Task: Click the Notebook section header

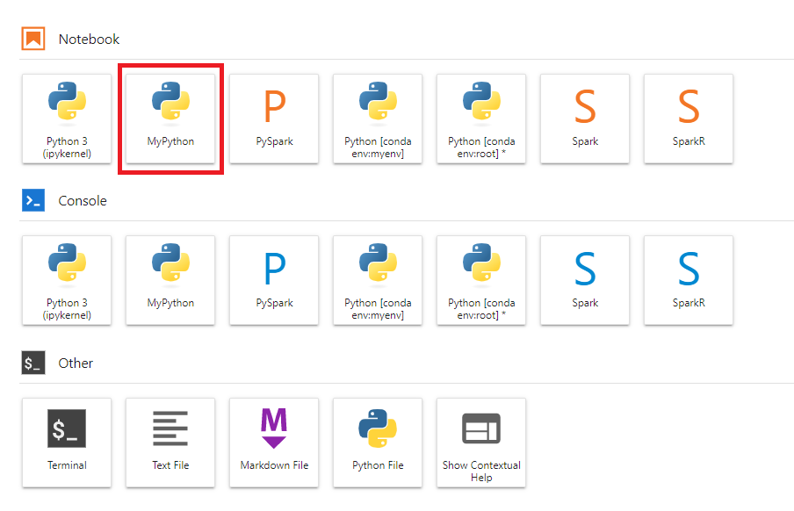Action: coord(89,40)
